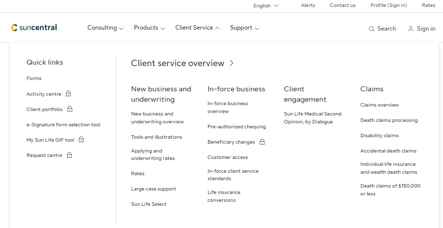Click arrow next to Client service overview
This screenshot has width=443, height=228.
coord(231,63)
